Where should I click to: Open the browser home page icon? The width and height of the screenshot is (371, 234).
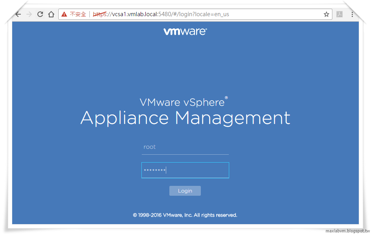tap(51, 14)
